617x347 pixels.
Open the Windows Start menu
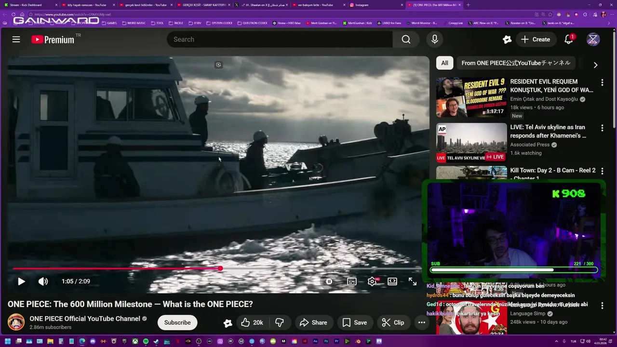7,342
